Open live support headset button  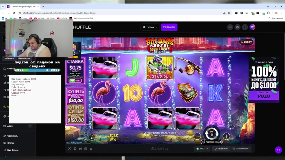pyautogui.click(x=278, y=150)
